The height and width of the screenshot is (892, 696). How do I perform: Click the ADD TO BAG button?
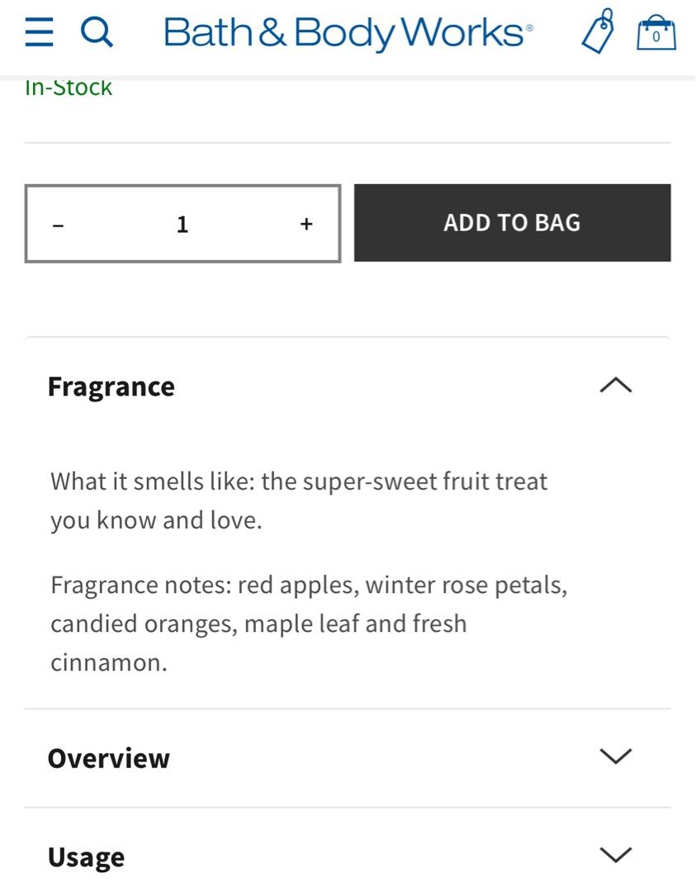pyautogui.click(x=512, y=222)
